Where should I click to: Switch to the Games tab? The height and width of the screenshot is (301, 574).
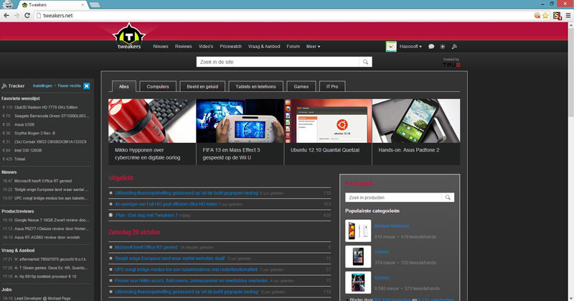pyautogui.click(x=301, y=86)
